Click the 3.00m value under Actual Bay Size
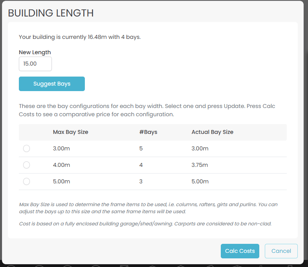Image resolution: width=308 pixels, height=267 pixels. 200,148
